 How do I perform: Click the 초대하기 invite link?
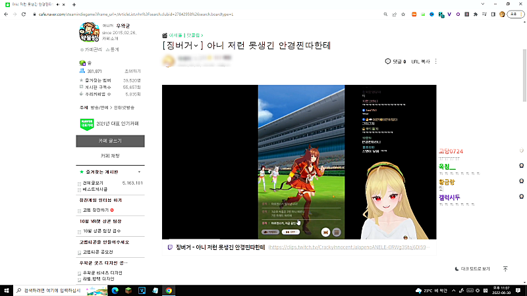point(132,72)
